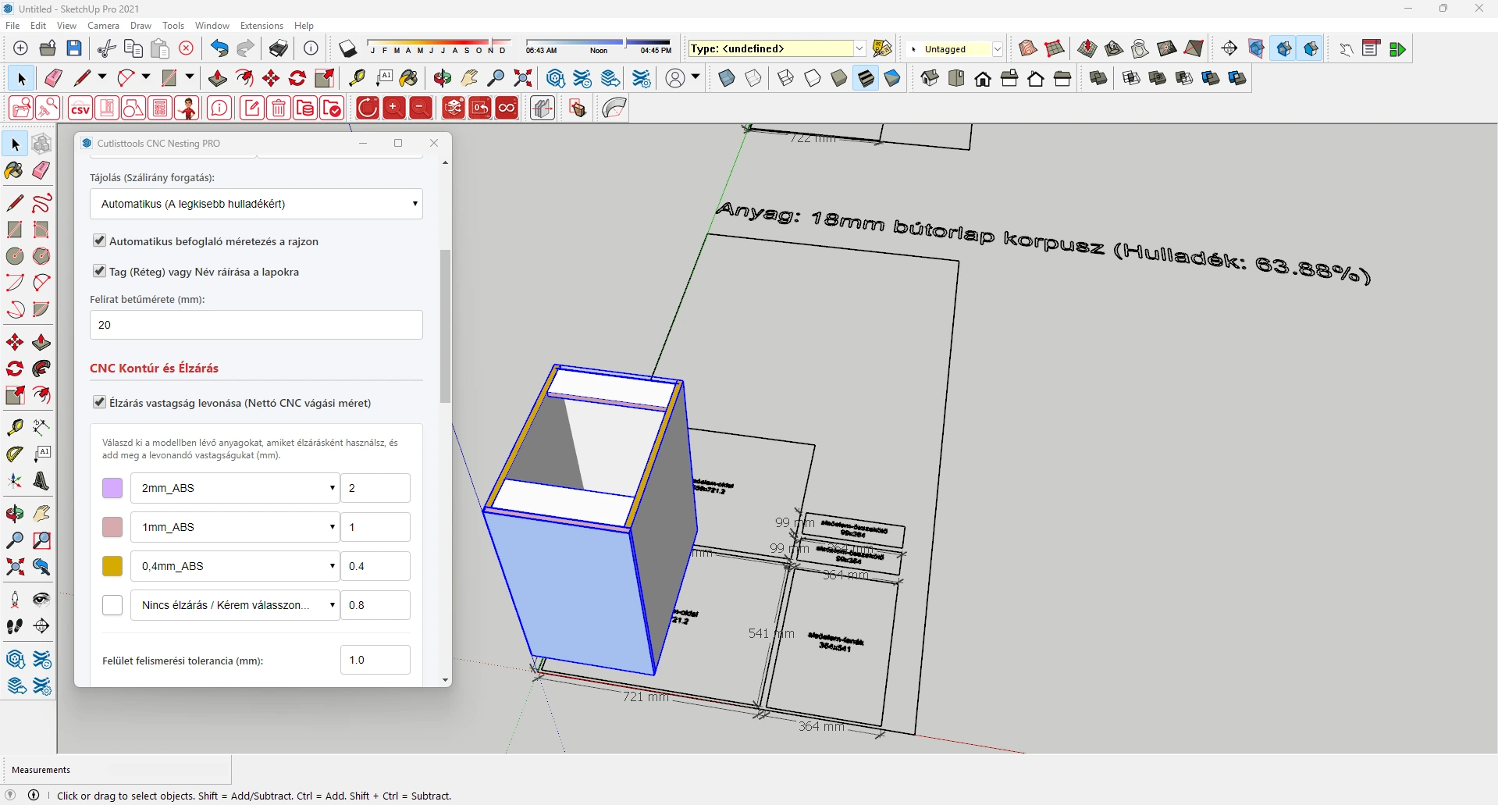The width and height of the screenshot is (1498, 805).
Task: Open the 2mm_ABS material dropdown
Action: tap(235, 488)
